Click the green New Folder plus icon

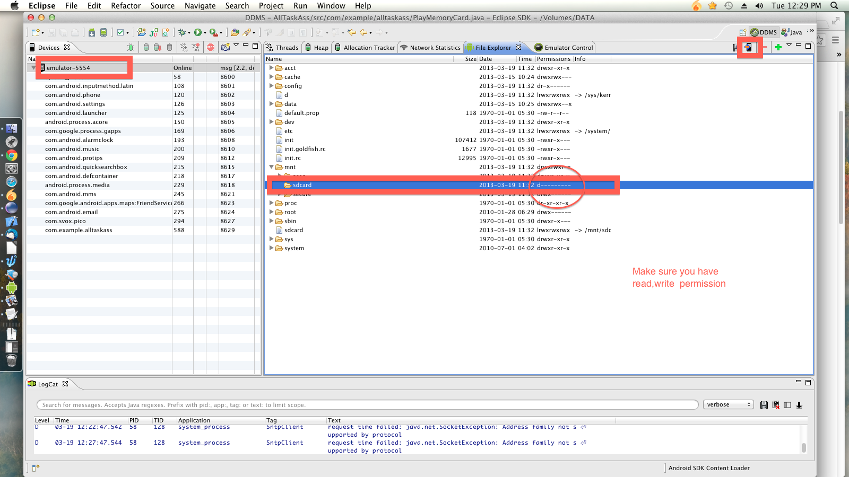point(778,47)
